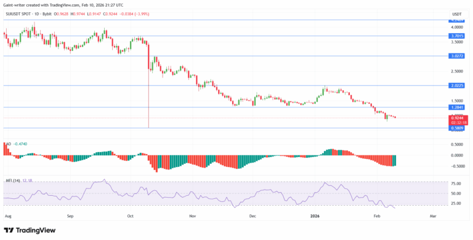
Task: Click the change value −0.0384 (−3.99%)
Action: [x=135, y=14]
